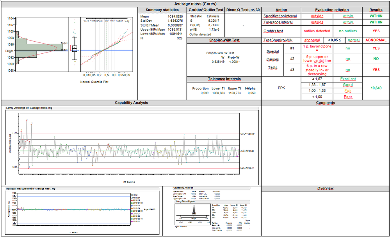Select the Overview section header
This screenshot has height=237, width=390.
325,188
